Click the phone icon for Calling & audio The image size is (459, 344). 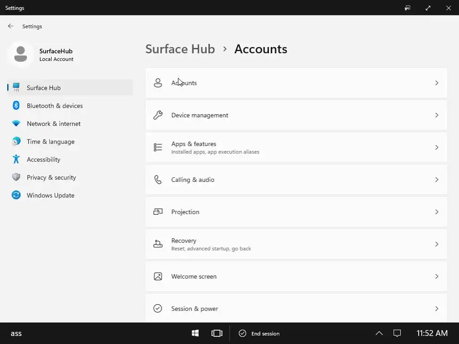(x=158, y=179)
